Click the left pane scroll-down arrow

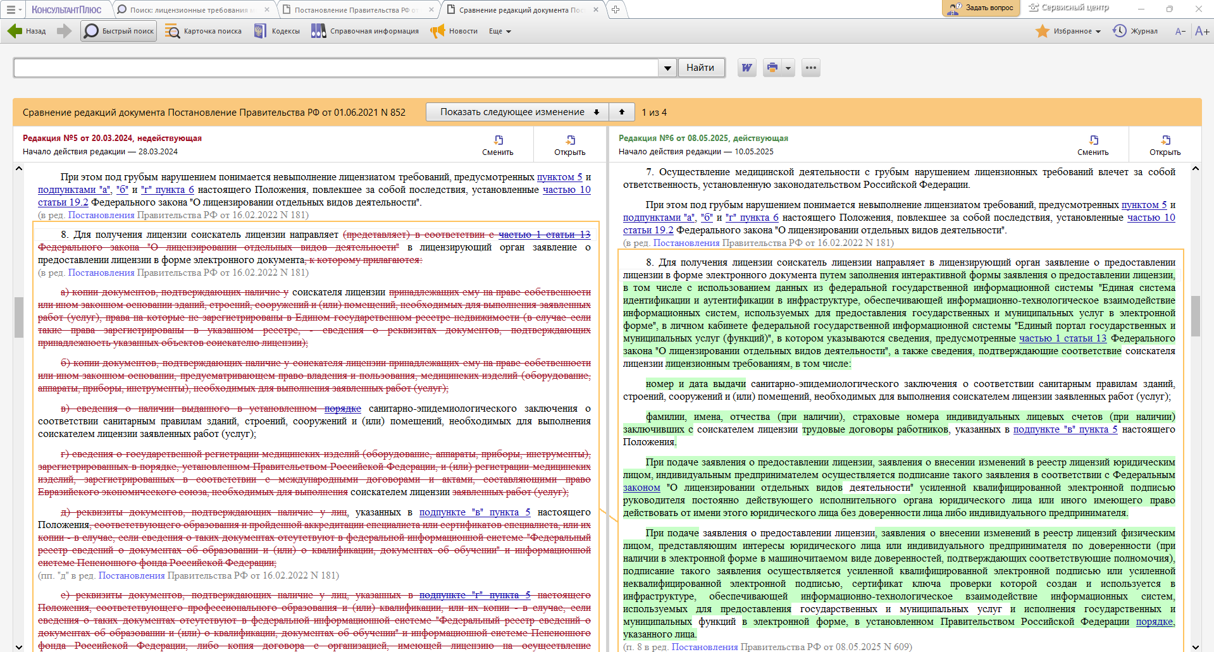click(x=19, y=646)
